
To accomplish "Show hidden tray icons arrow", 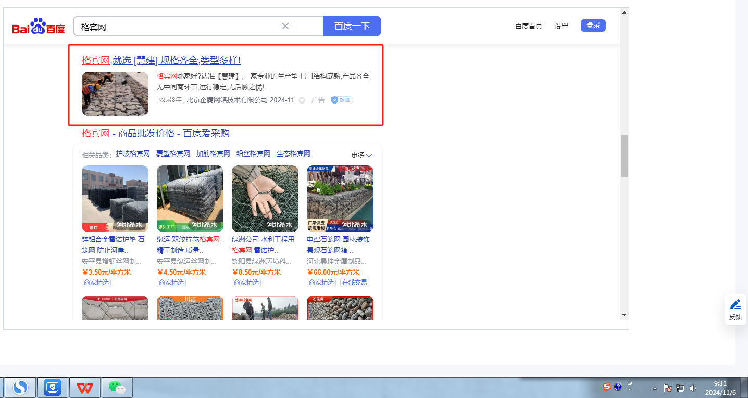I will pyautogui.click(x=655, y=389).
